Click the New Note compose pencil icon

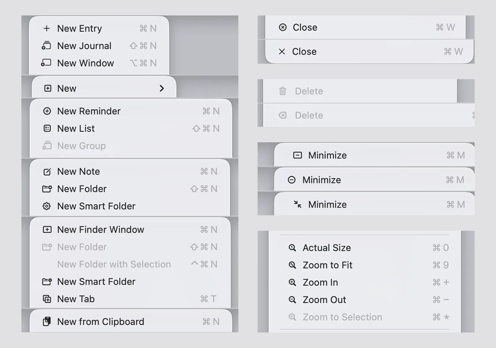pyautogui.click(x=47, y=172)
